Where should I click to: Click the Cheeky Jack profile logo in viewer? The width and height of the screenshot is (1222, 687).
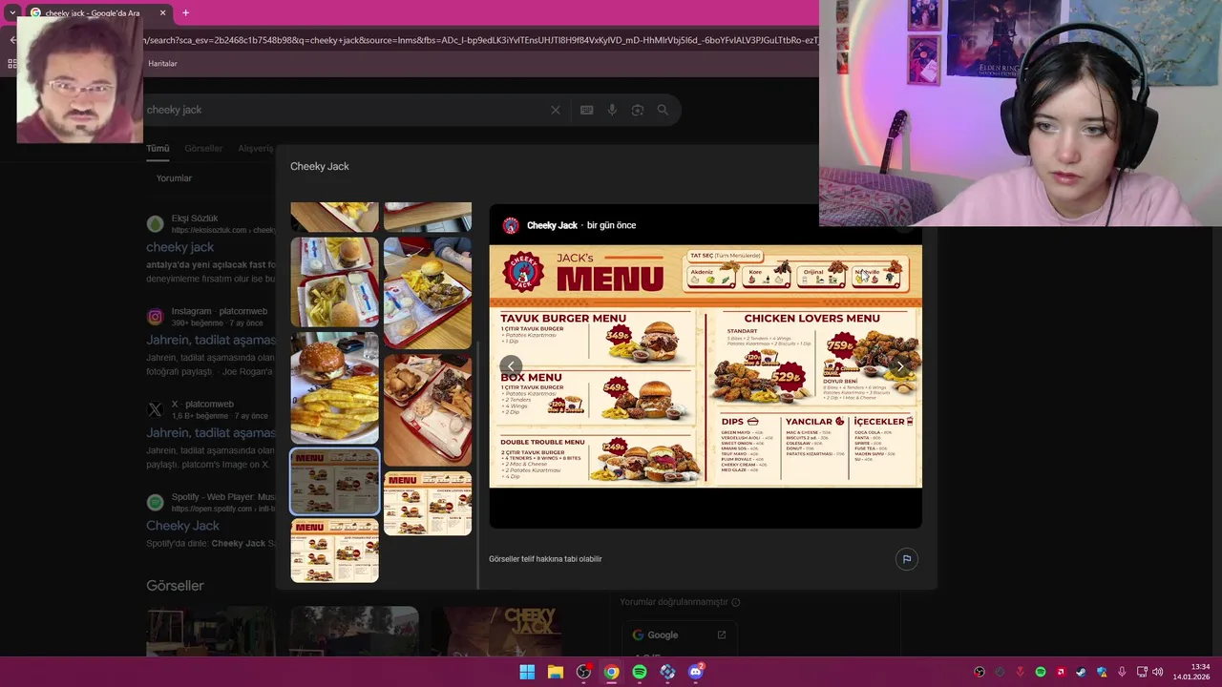pyautogui.click(x=511, y=225)
